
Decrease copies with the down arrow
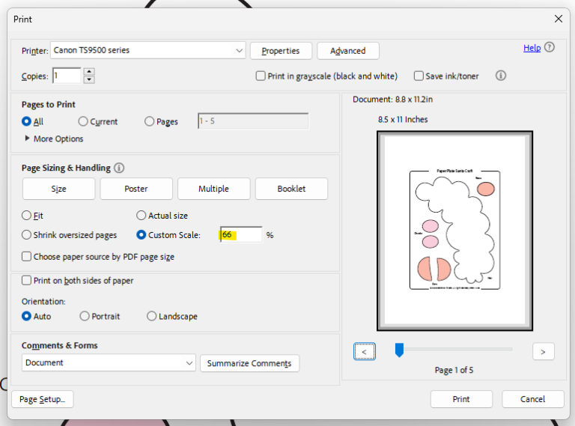(x=89, y=79)
